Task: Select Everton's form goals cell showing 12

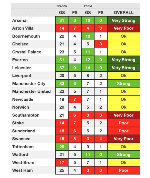Action: tap(88, 60)
